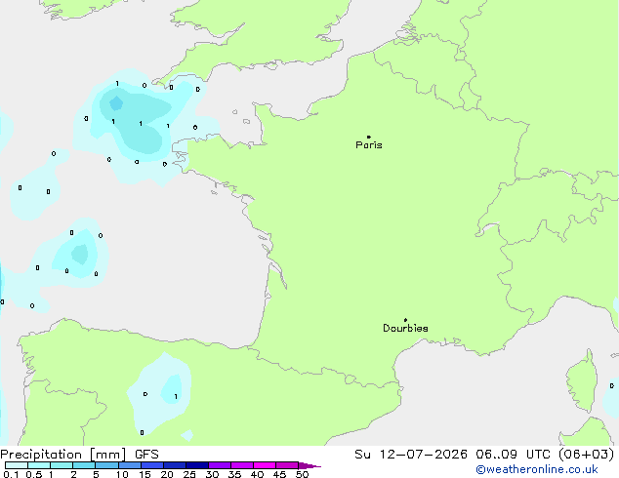
Task: Click the legend label '25'
Action: tap(189, 474)
